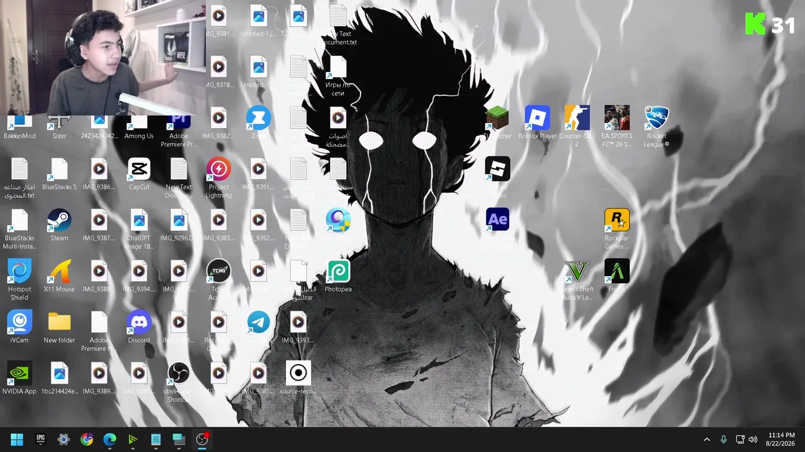
Task: Open the Photopea desktop shortcut
Action: point(338,277)
